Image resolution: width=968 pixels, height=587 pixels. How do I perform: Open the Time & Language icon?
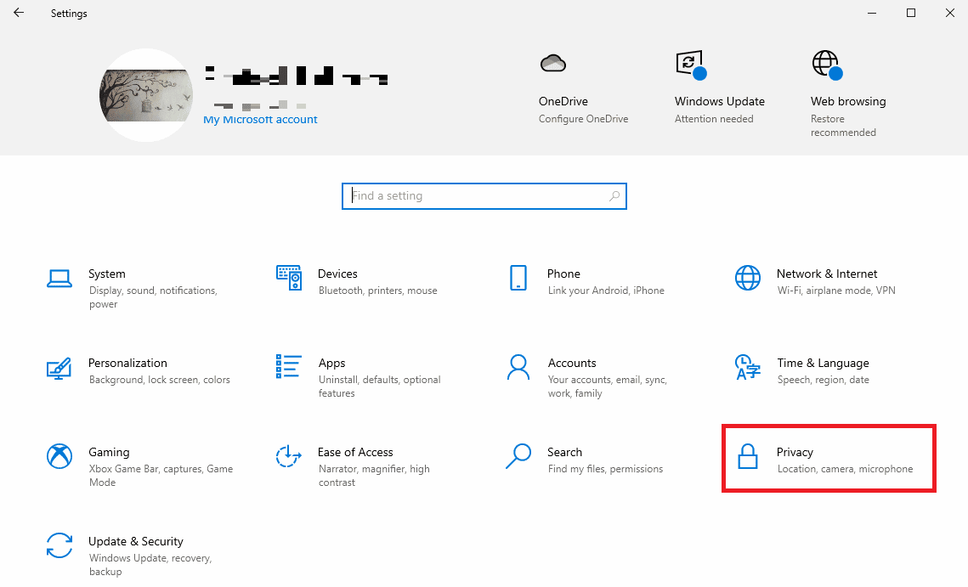[748, 367]
